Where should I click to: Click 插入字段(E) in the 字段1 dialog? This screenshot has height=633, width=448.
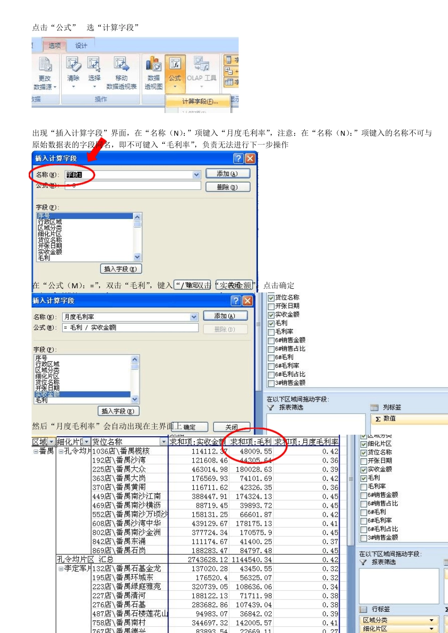point(121,269)
